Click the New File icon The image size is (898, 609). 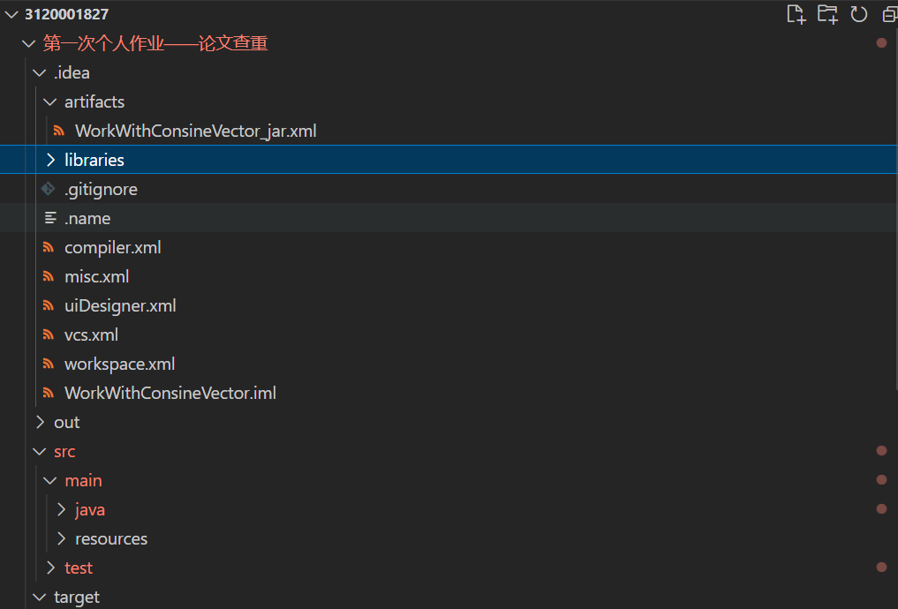(x=796, y=14)
